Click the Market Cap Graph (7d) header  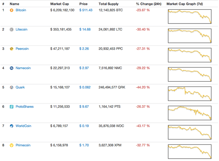tap(185, 4)
